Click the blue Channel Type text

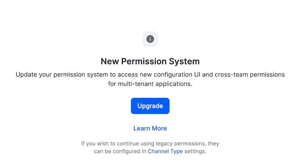pyautogui.click(x=165, y=151)
